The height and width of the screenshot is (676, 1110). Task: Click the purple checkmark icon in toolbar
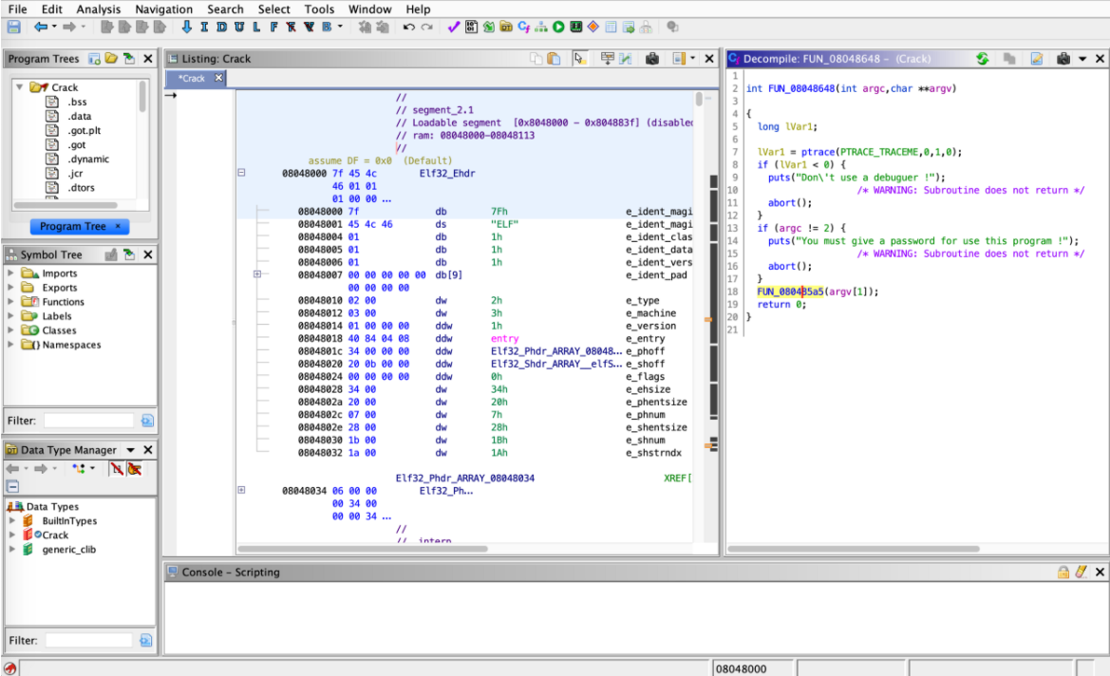pos(454,27)
